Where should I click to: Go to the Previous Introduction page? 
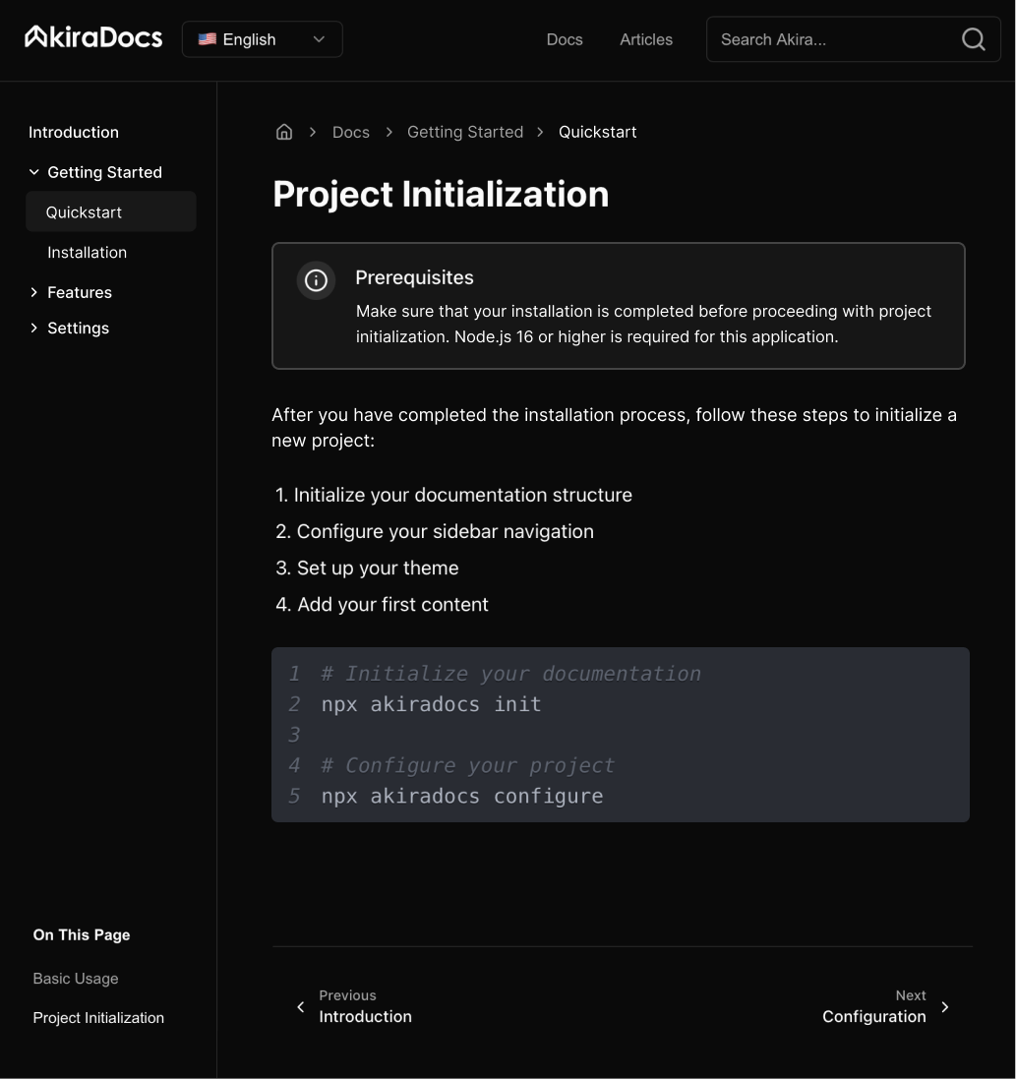(365, 1016)
